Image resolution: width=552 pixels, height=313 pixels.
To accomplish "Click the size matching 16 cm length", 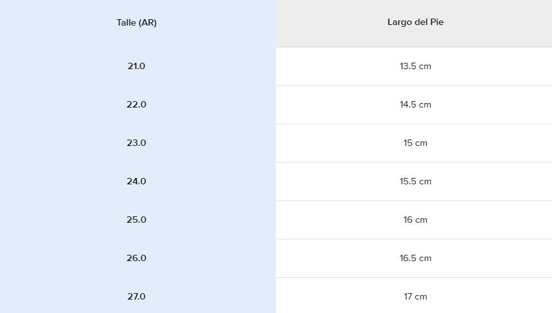I will pos(137,220).
